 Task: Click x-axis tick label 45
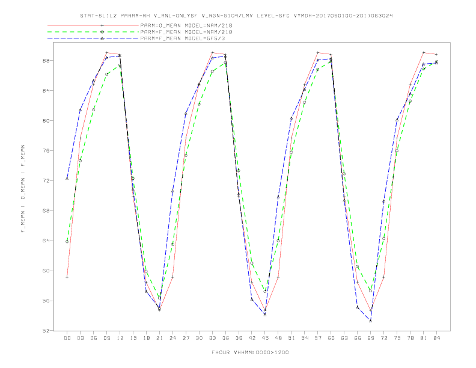click(x=265, y=338)
